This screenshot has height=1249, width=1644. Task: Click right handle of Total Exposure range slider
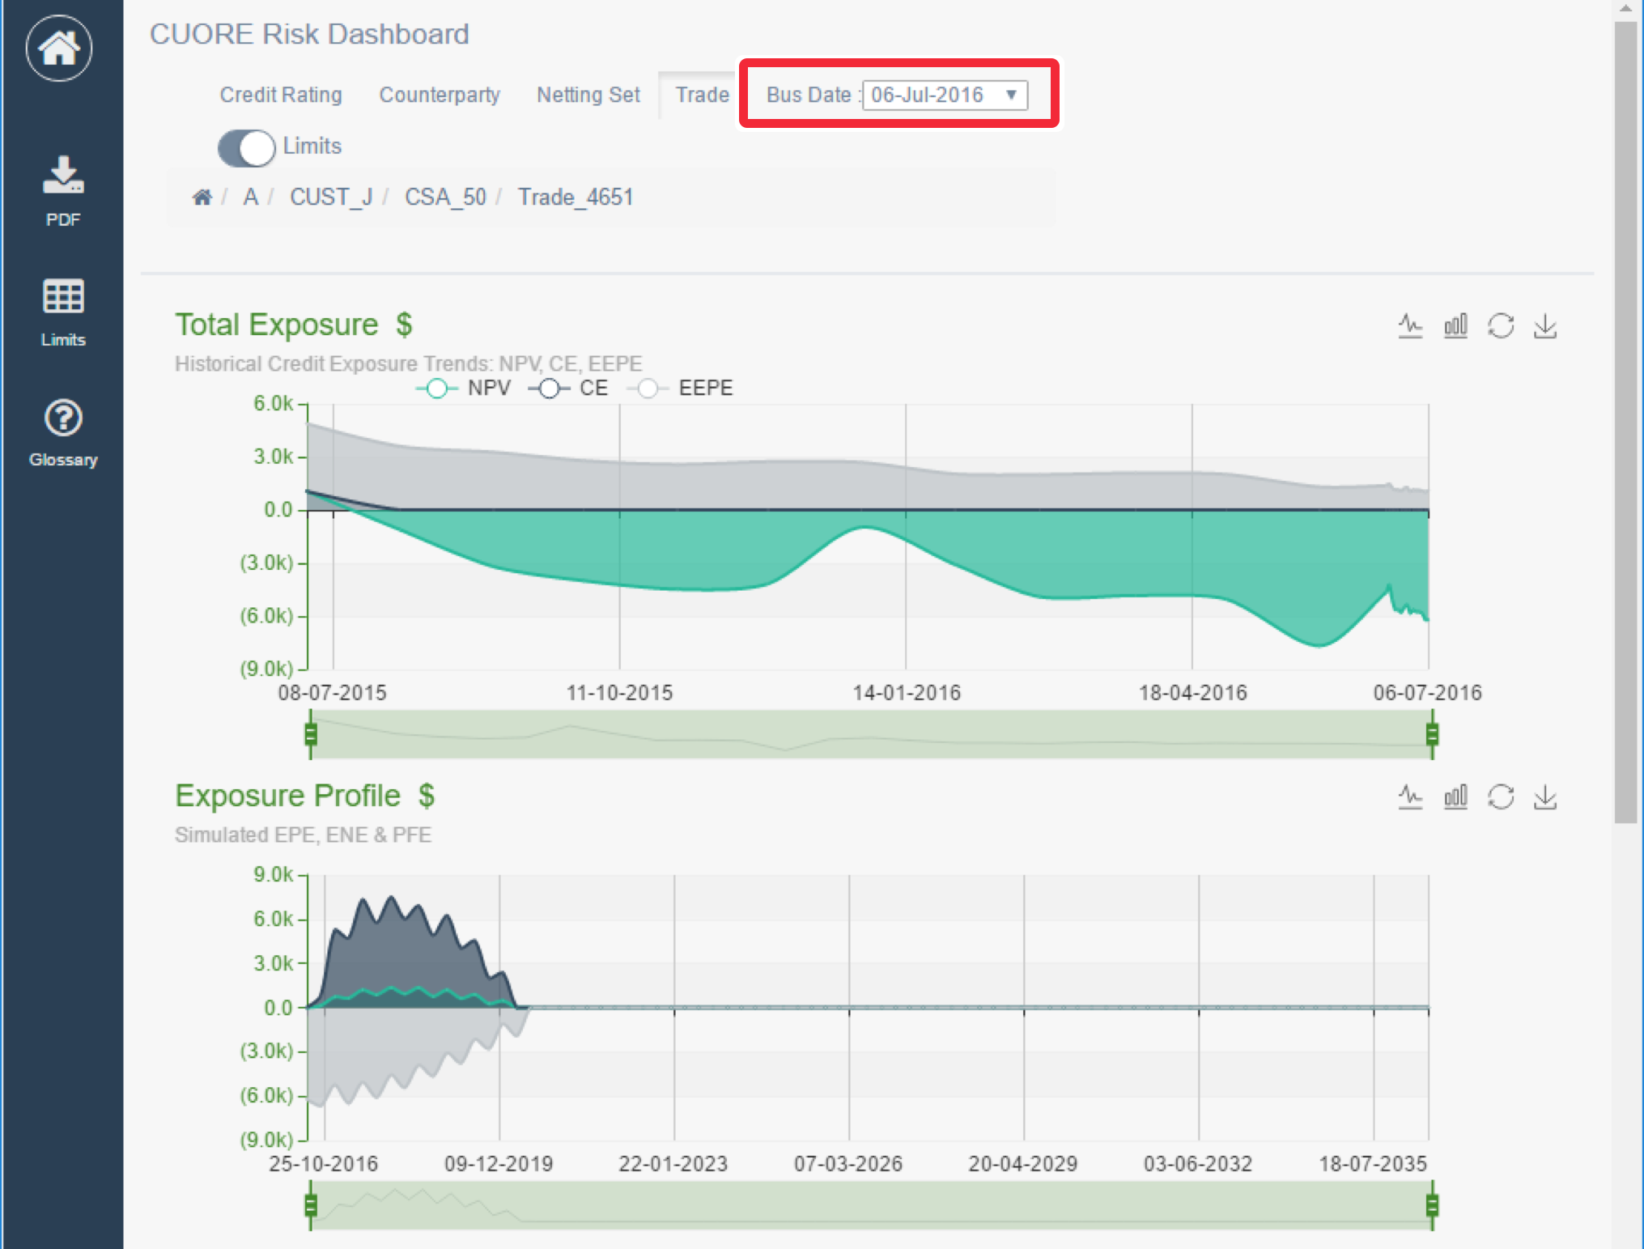click(x=1432, y=735)
